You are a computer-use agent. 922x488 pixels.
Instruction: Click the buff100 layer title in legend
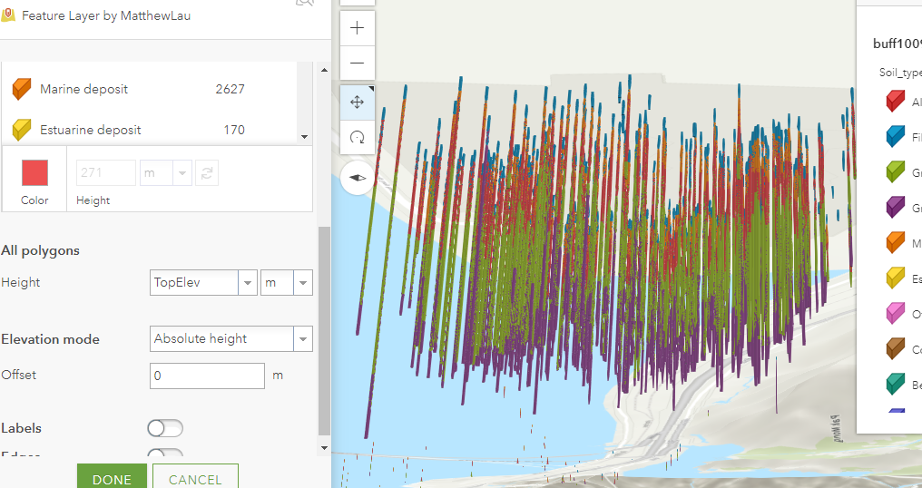[897, 44]
